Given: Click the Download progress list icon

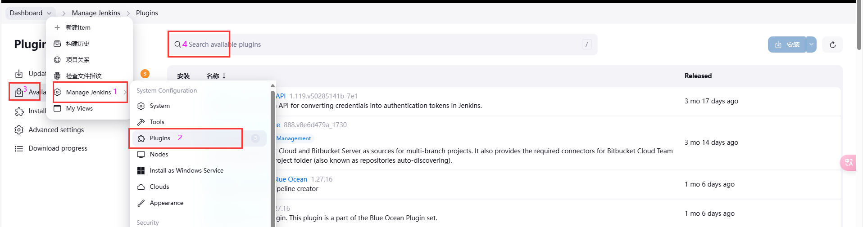Looking at the screenshot, I should 19,148.
